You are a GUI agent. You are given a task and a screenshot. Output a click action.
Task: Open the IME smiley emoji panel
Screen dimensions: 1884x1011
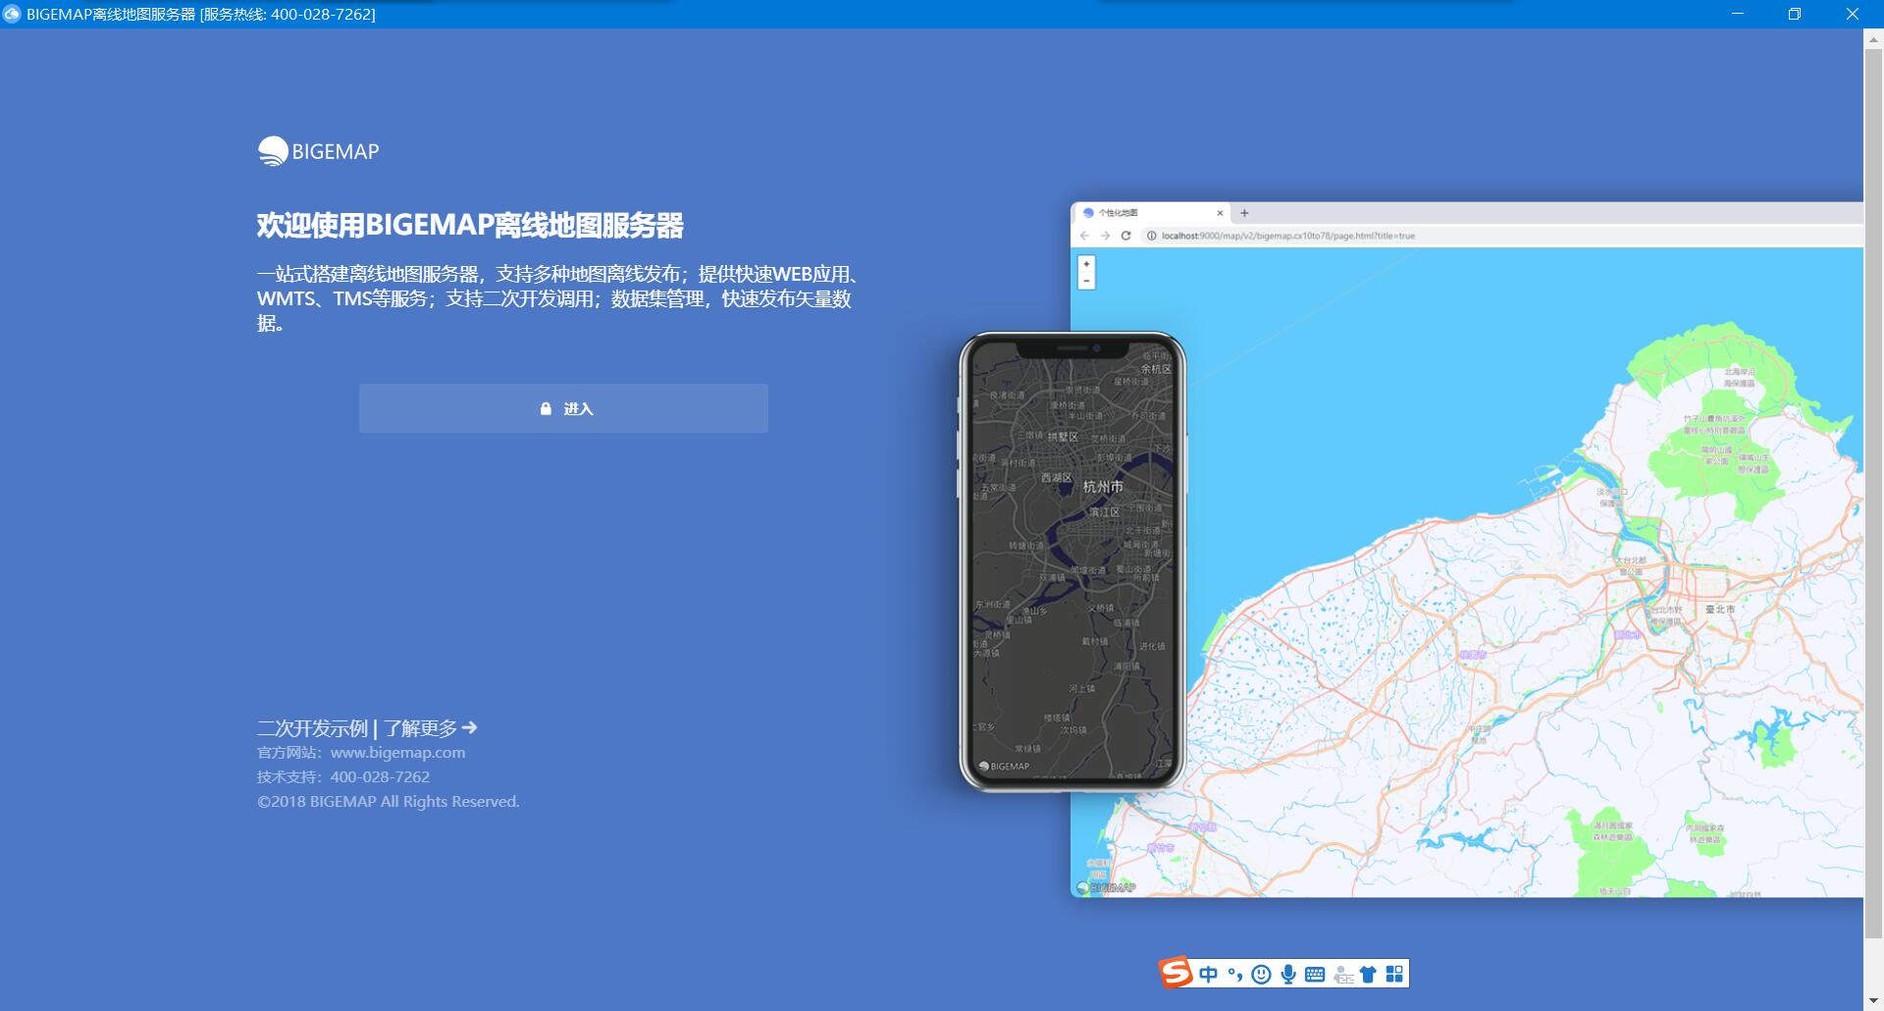1262,974
